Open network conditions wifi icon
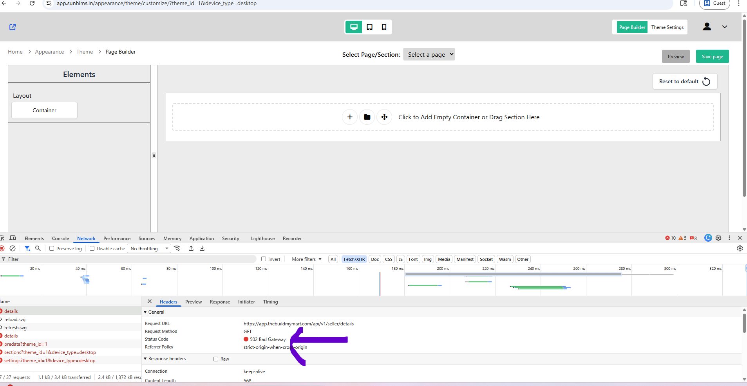 click(177, 248)
